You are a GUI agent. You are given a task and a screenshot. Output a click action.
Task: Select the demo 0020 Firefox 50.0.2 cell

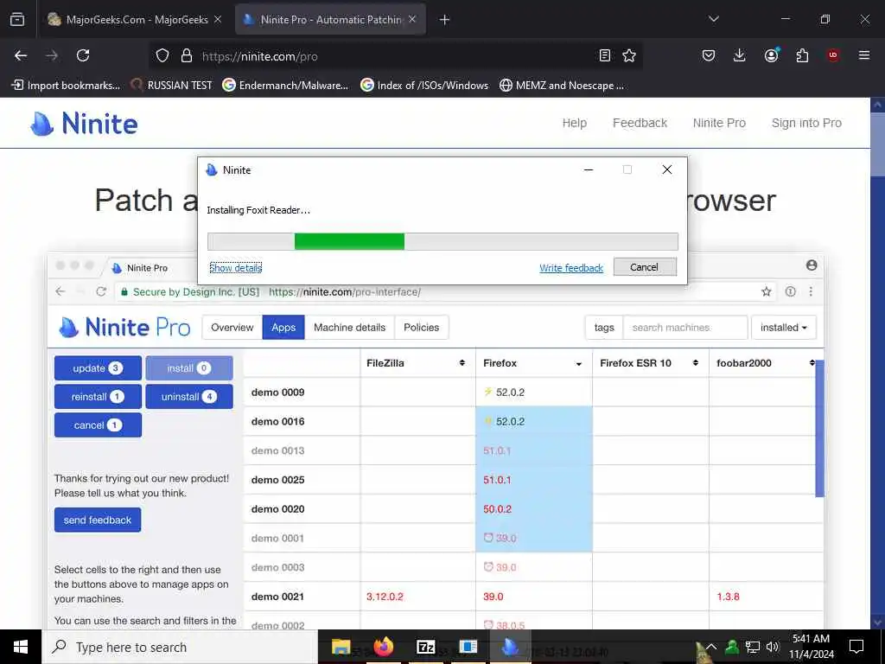(x=534, y=509)
